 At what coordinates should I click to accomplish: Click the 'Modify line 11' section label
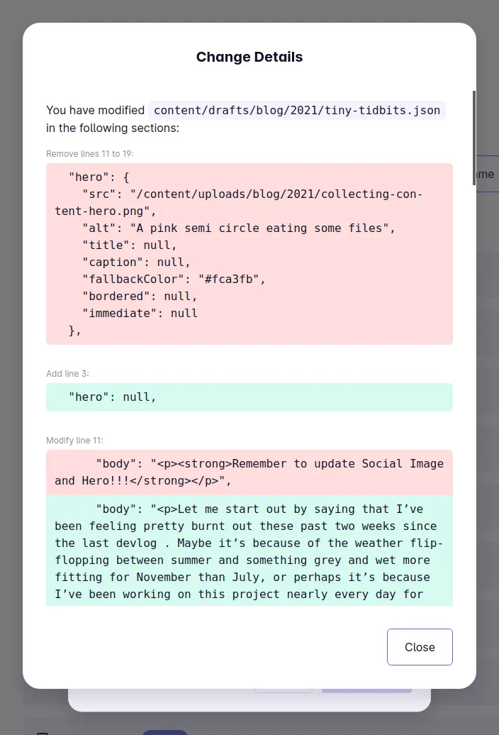pos(74,441)
